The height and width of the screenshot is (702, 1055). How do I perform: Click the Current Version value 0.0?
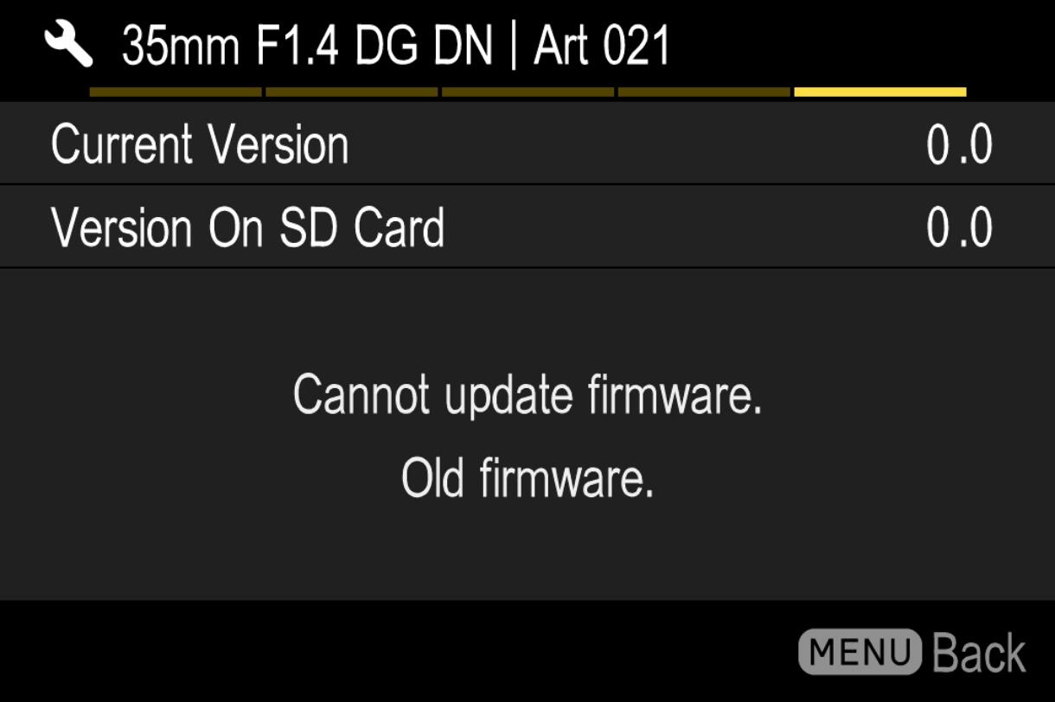click(960, 145)
